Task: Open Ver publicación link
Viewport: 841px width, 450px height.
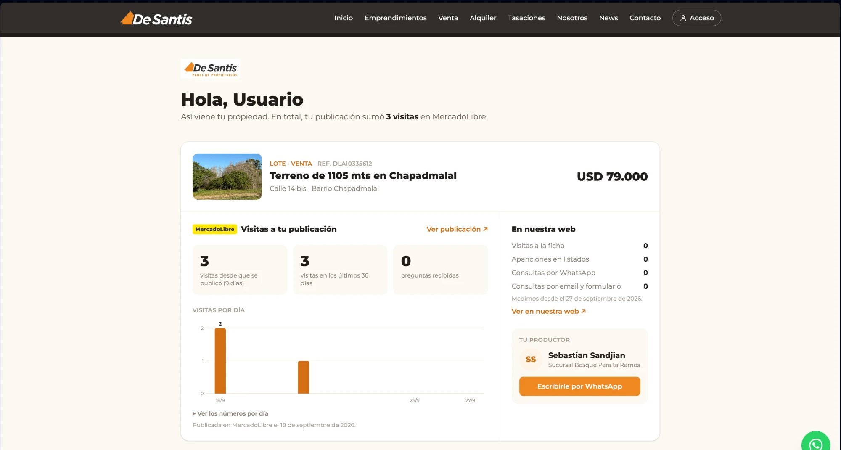Action: 457,229
